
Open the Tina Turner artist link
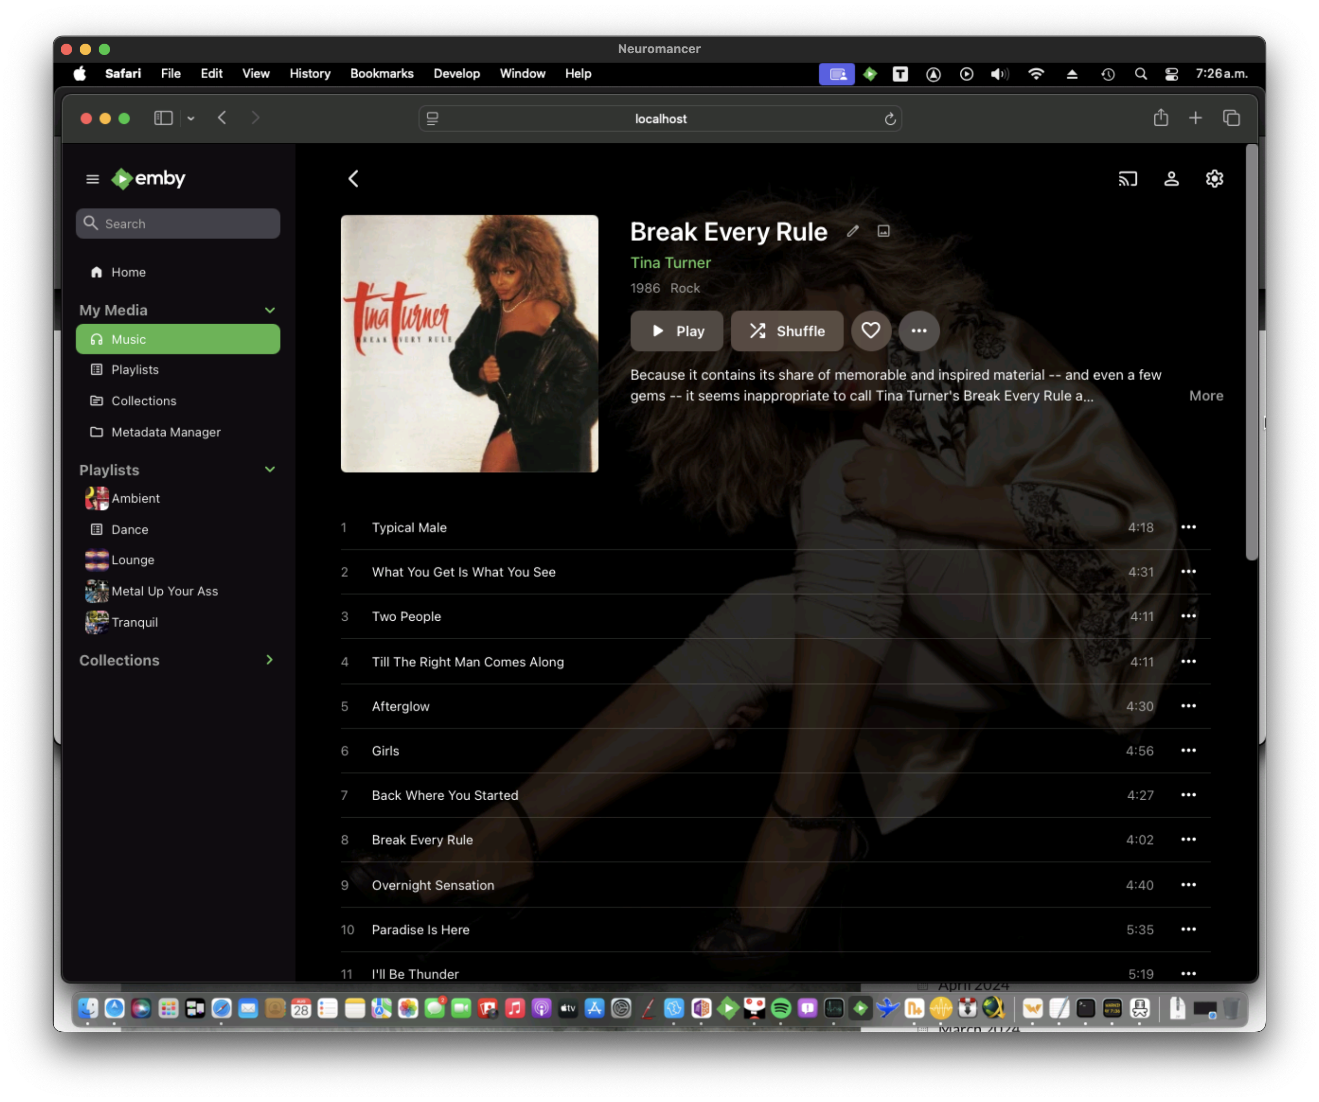(x=670, y=262)
